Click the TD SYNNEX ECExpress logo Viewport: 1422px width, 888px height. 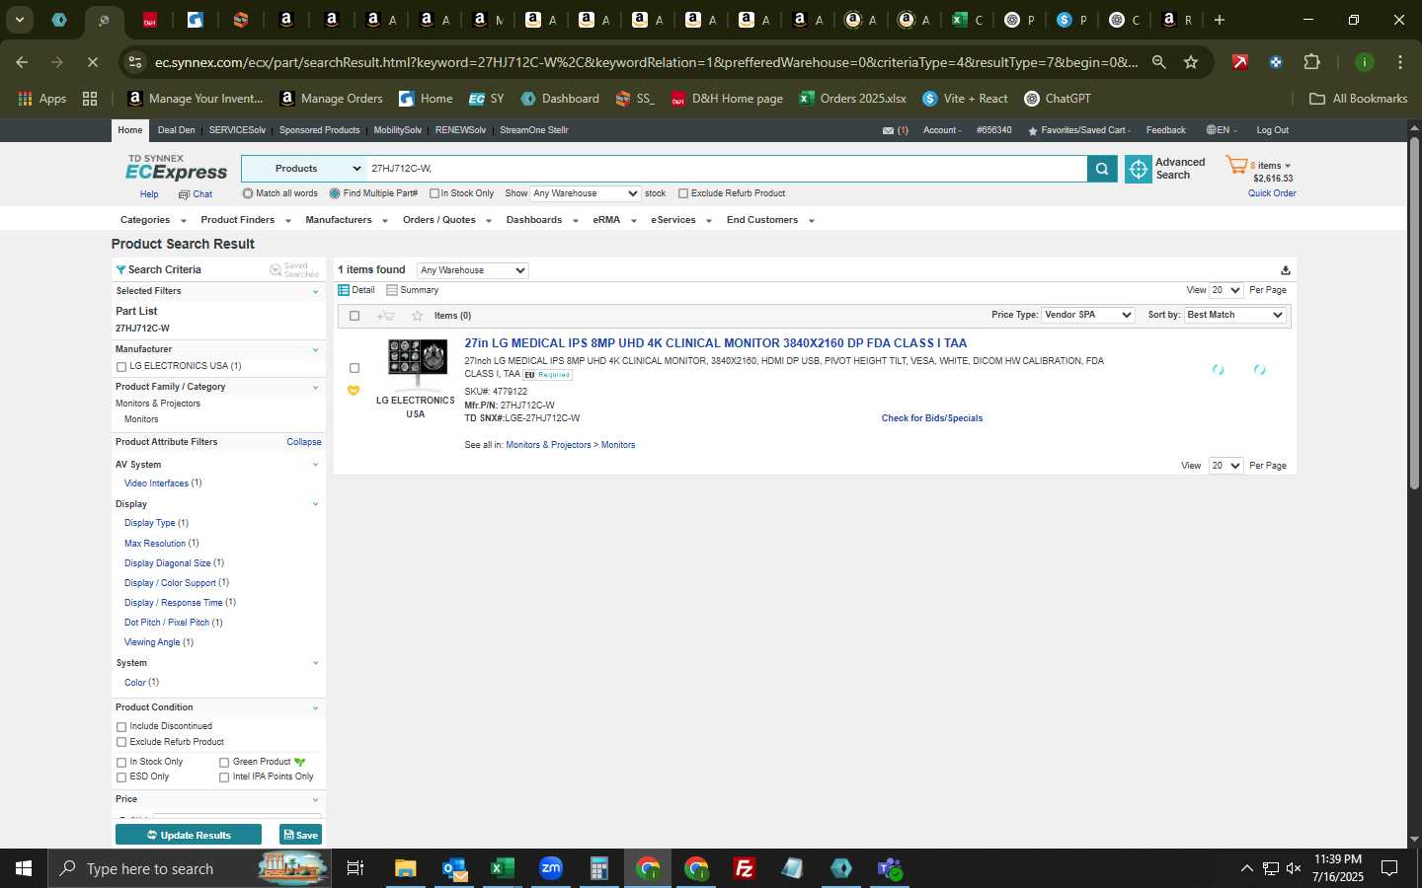[176, 168]
